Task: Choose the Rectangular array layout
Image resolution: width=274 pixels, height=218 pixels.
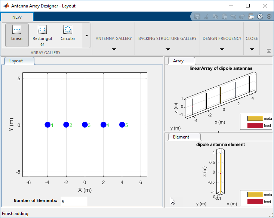Action: [42, 35]
